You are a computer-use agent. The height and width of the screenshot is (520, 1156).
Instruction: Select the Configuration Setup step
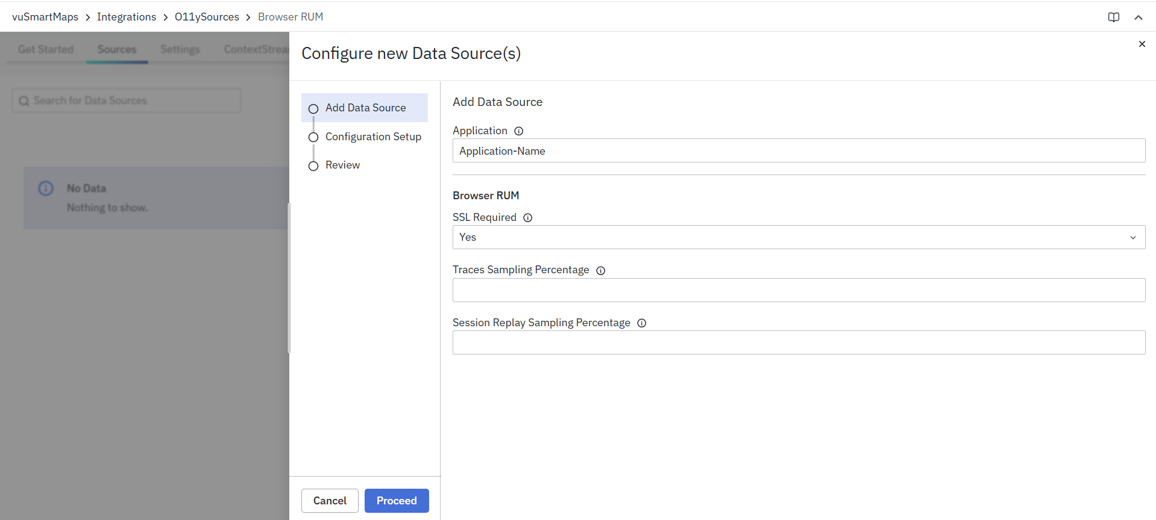point(372,137)
